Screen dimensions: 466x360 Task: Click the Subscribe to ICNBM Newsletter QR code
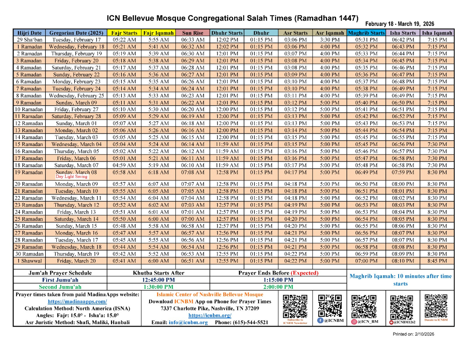pos(295,306)
